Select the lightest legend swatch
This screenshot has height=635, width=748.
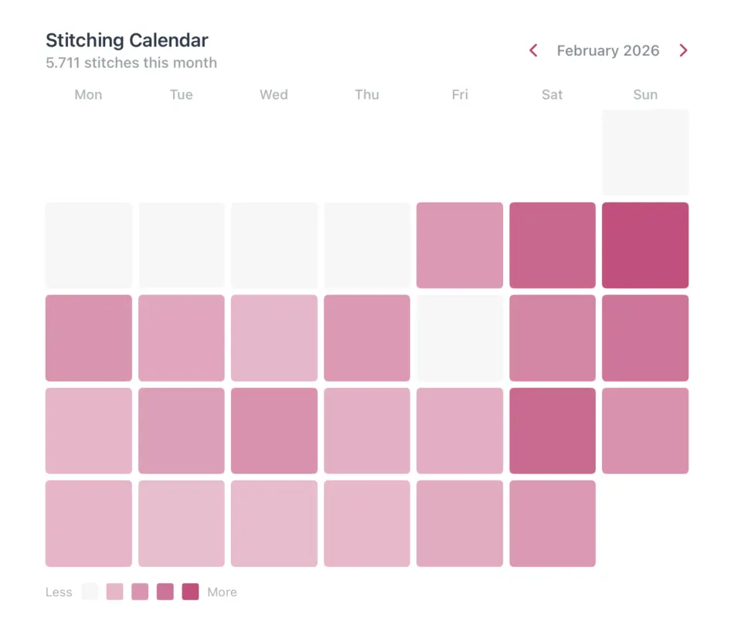click(90, 592)
